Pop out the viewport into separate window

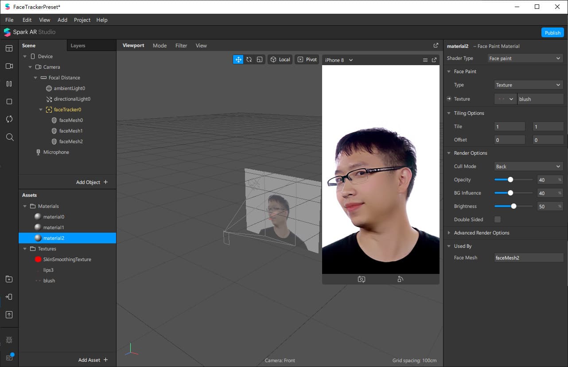[436, 46]
